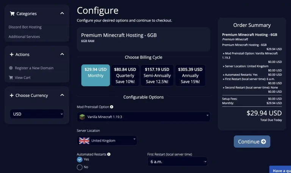
Task: Open the First Restart 6 a.m. dropdown
Action: point(177,162)
